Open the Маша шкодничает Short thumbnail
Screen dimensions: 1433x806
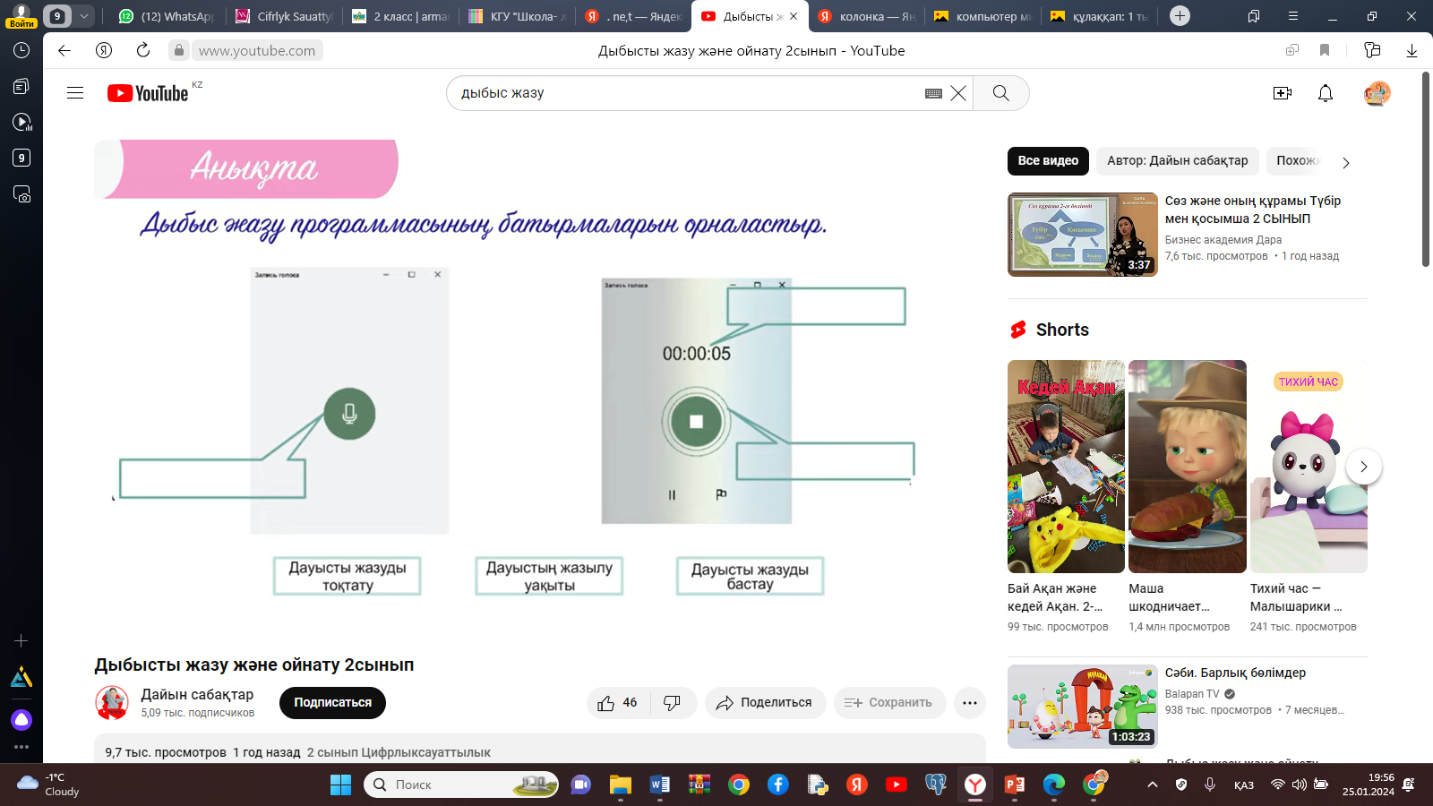point(1188,467)
